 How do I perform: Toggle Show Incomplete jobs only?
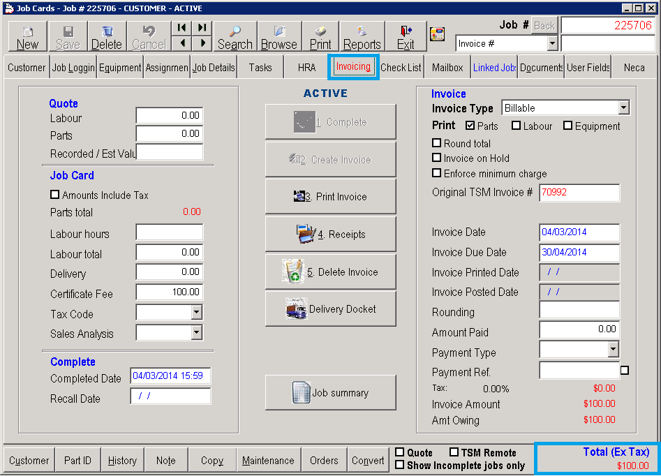coord(400,465)
